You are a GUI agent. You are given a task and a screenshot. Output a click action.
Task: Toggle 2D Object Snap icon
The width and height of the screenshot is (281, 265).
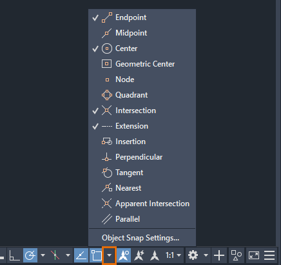96,255
